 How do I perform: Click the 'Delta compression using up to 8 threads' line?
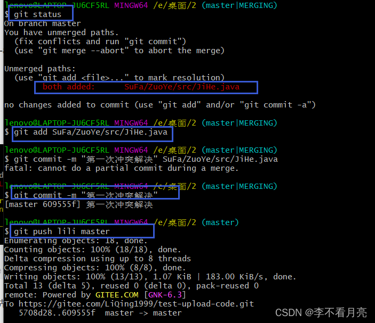(x=98, y=259)
